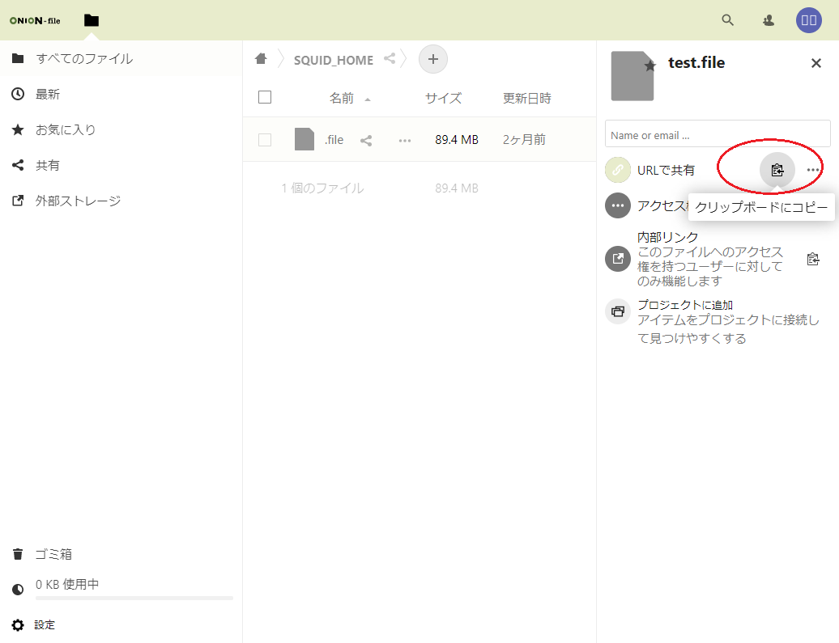Click the Files folder icon in header

tap(92, 20)
